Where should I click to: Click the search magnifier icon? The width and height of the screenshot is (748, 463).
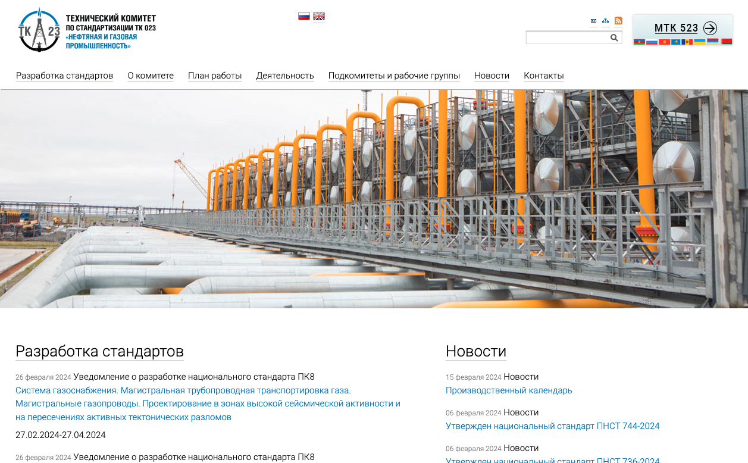(614, 38)
